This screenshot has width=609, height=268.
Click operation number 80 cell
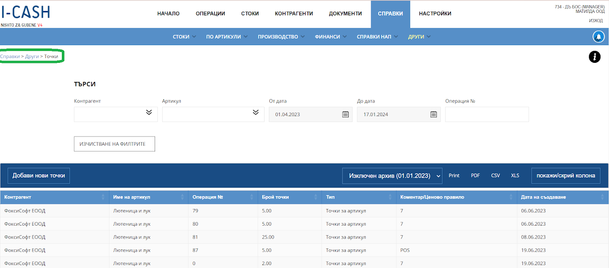pos(223,224)
